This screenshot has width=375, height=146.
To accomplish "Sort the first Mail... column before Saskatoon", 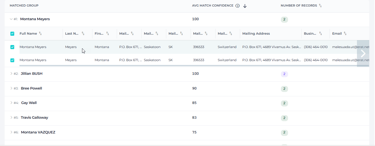I will [x=132, y=34].
